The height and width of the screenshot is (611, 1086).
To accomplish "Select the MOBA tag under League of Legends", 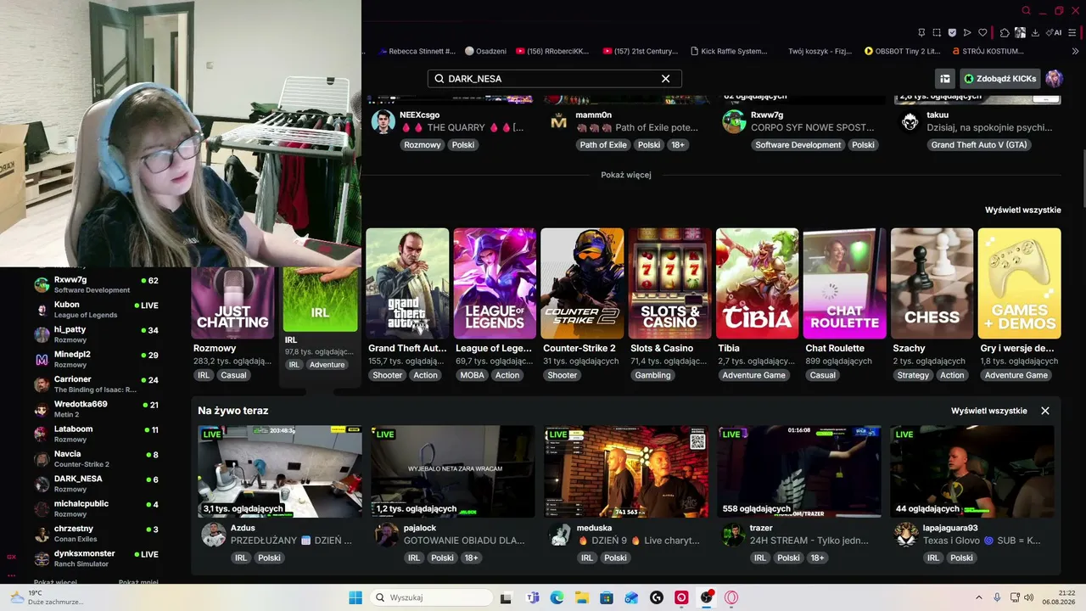I will tap(473, 375).
